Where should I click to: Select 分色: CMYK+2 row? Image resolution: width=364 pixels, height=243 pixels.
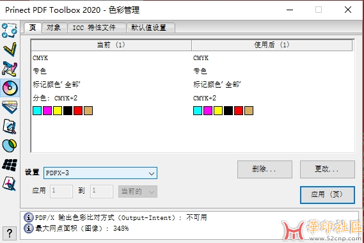click(x=55, y=98)
